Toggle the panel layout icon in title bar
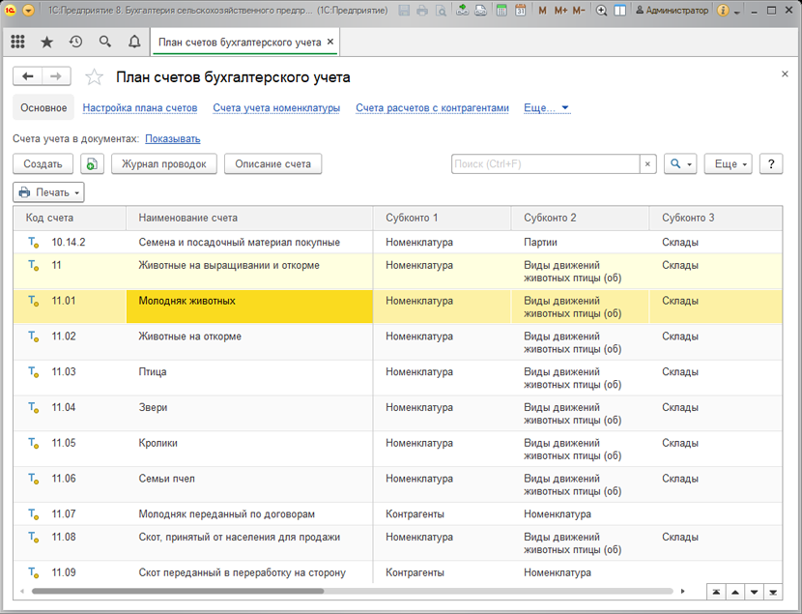This screenshot has height=614, width=802. point(620,11)
